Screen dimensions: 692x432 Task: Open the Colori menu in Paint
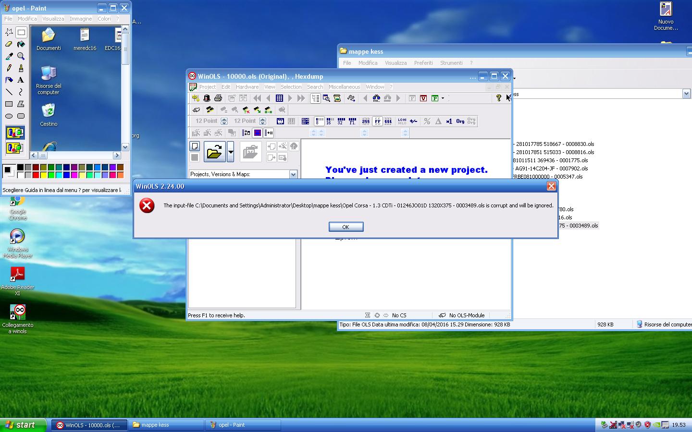coord(104,19)
